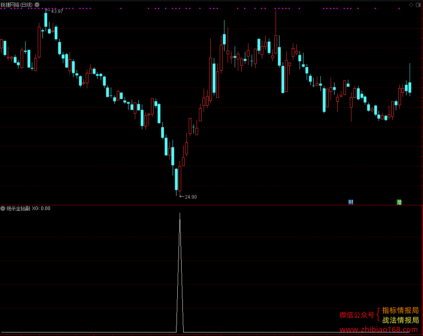Click the 43.97 high price label
This screenshot has height=336, width=423.
pos(57,11)
